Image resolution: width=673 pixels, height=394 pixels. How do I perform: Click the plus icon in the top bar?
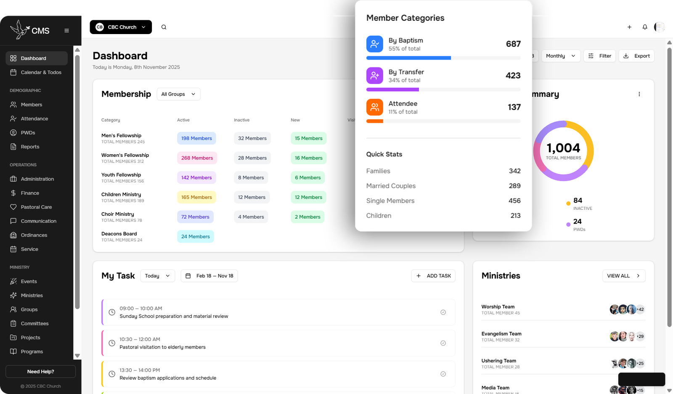[629, 27]
